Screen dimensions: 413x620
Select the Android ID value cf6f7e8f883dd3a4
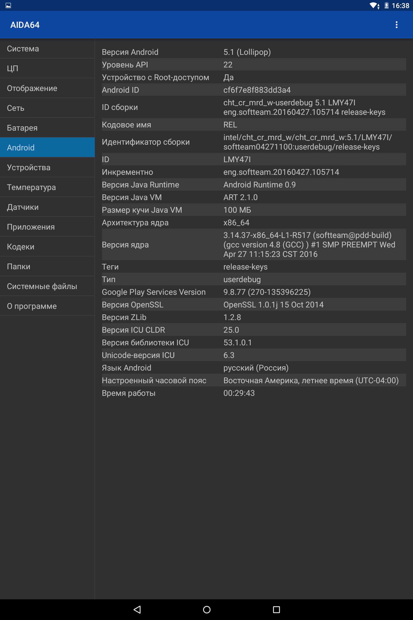coord(257,90)
